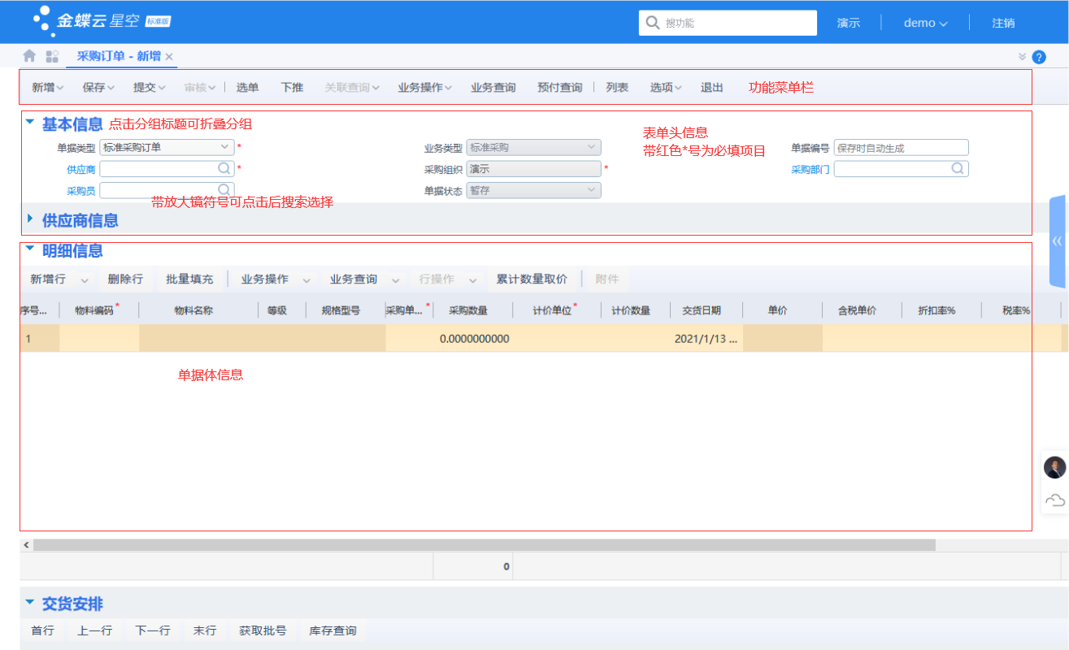Expand the right side panel arrow
The height and width of the screenshot is (650, 1069).
[x=1058, y=241]
